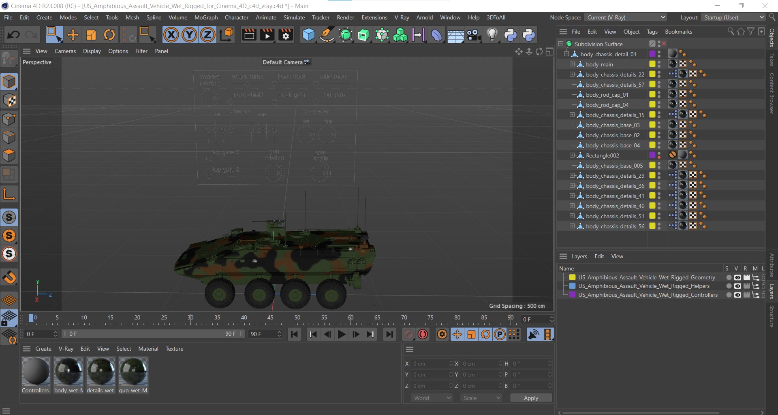Open Edit Render Settings icon
The image size is (778, 415).
click(286, 35)
